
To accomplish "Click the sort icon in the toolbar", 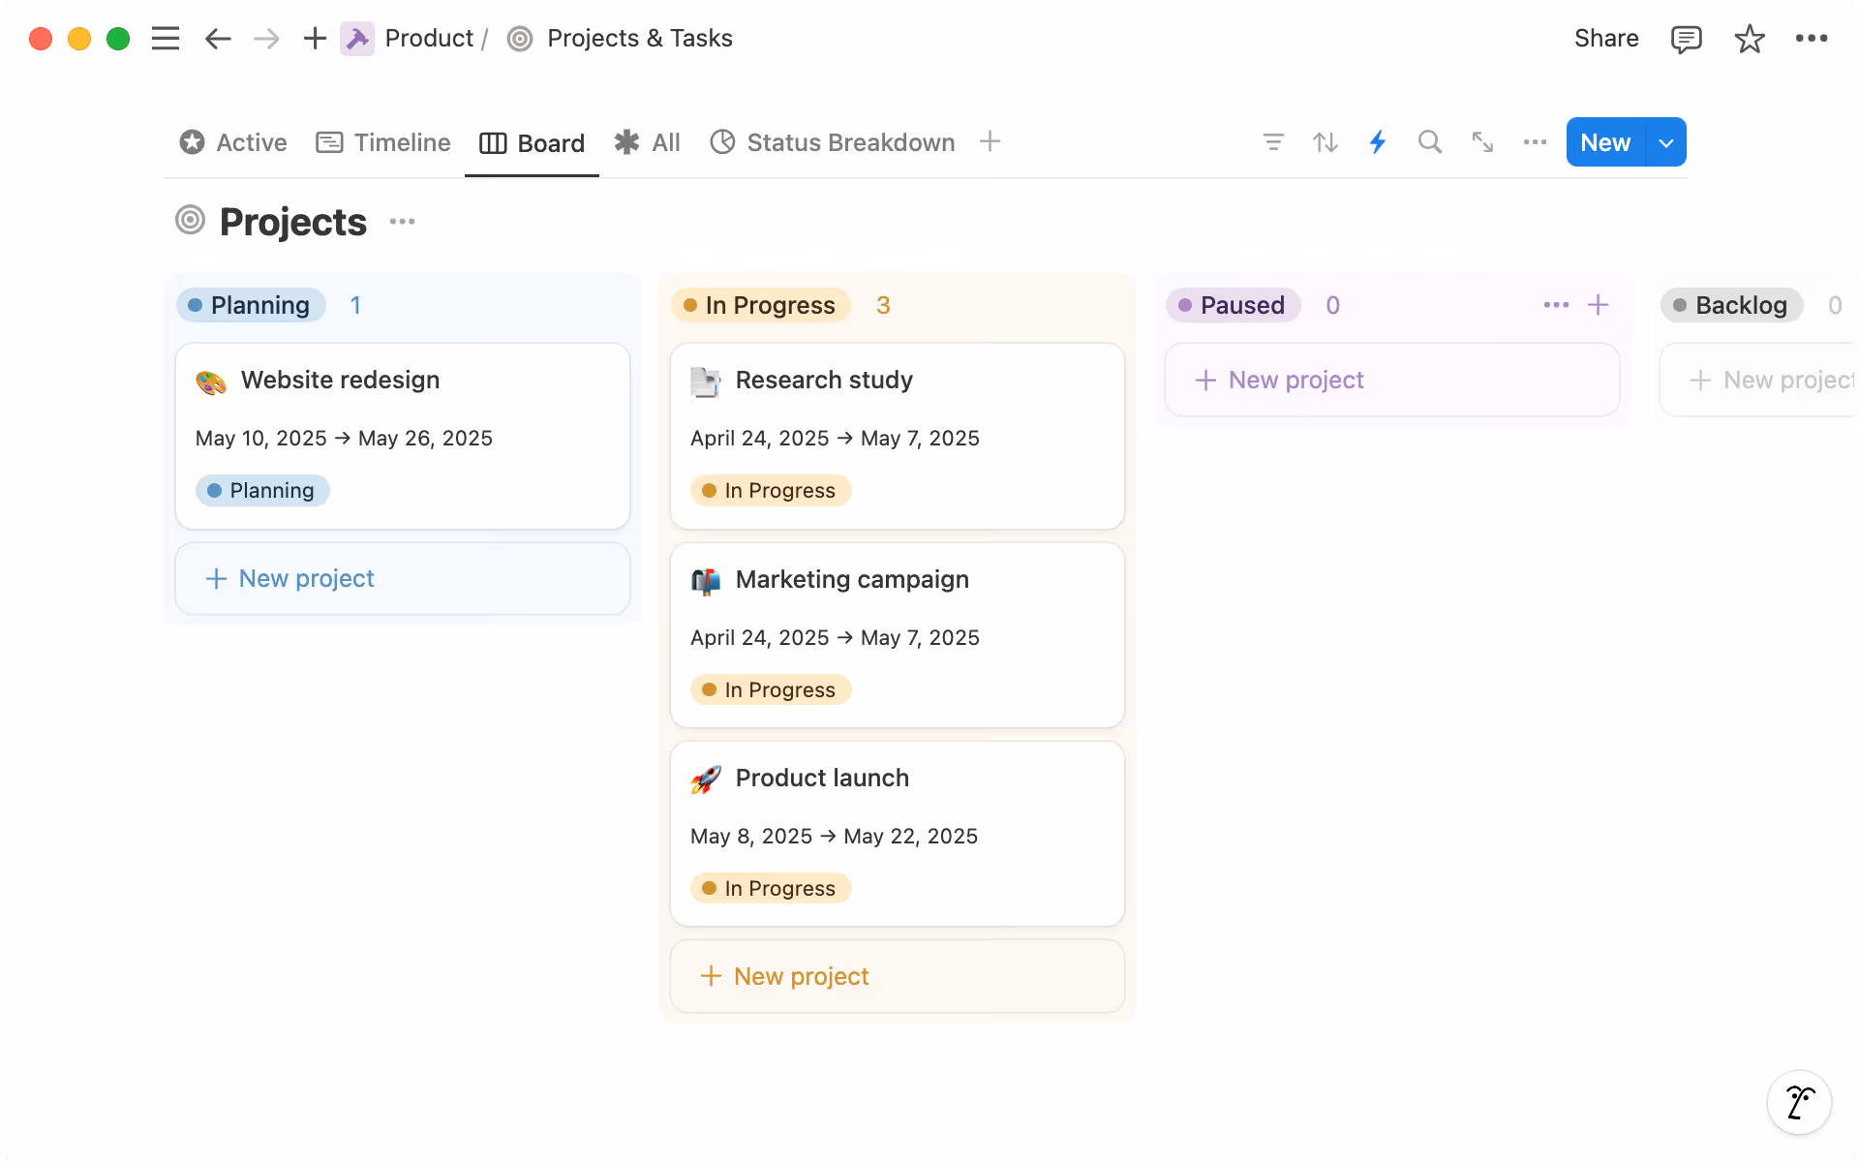I will click(1325, 142).
